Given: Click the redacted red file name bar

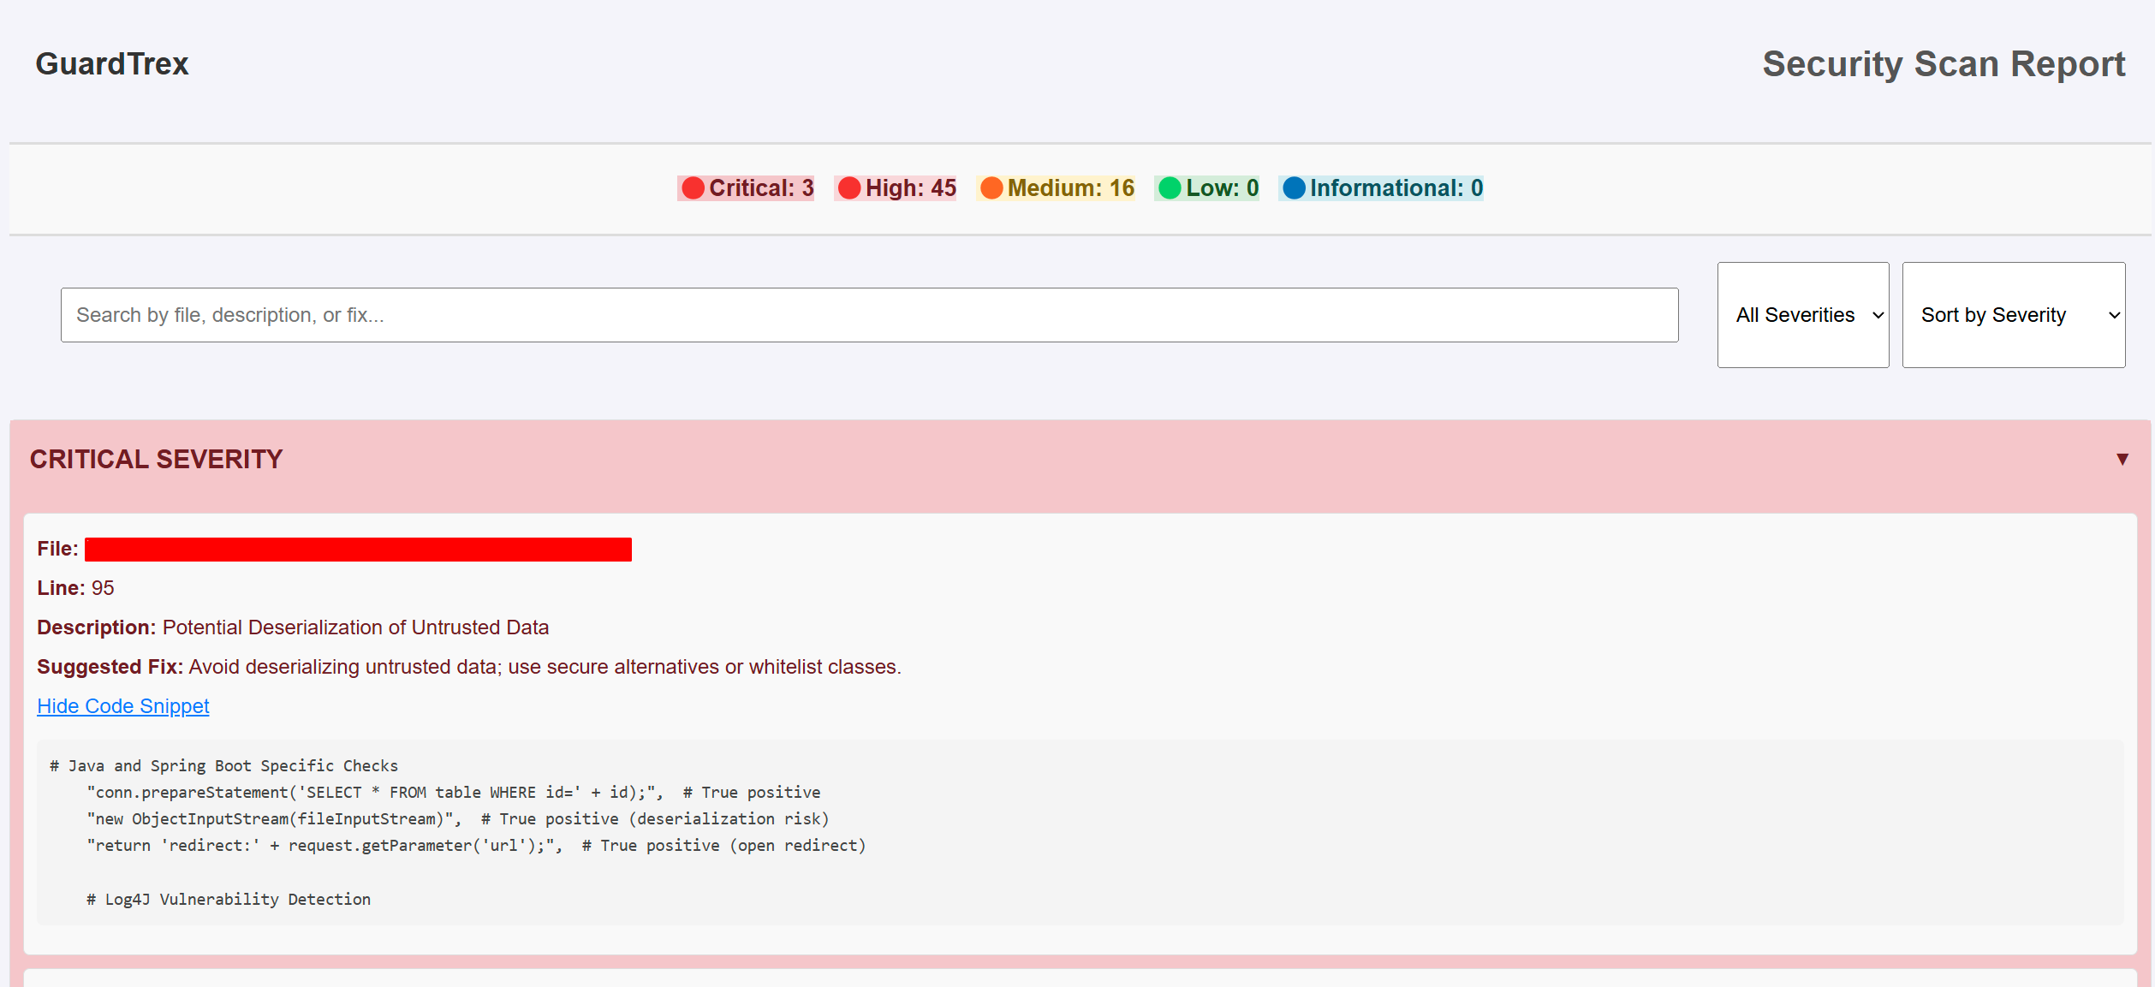Looking at the screenshot, I should (358, 550).
